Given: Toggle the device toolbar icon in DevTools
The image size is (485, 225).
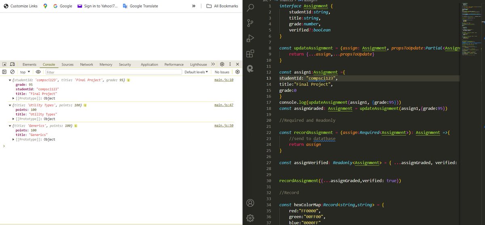Looking at the screenshot, I should pos(12,64).
